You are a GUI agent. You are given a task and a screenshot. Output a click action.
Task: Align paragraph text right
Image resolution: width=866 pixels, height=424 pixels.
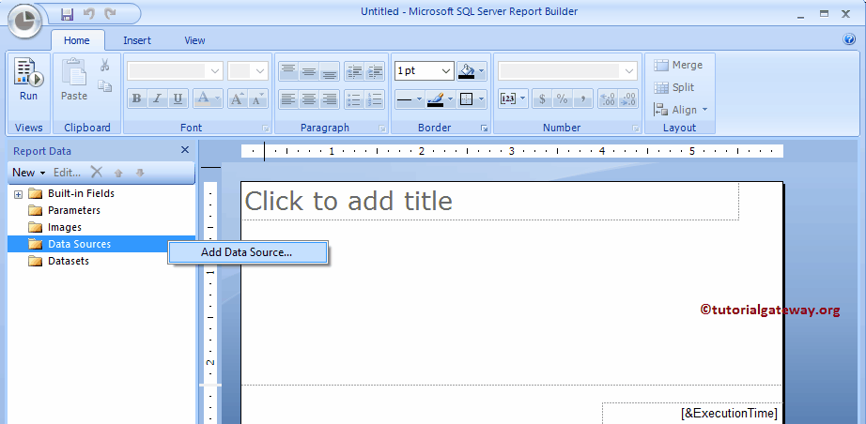329,99
